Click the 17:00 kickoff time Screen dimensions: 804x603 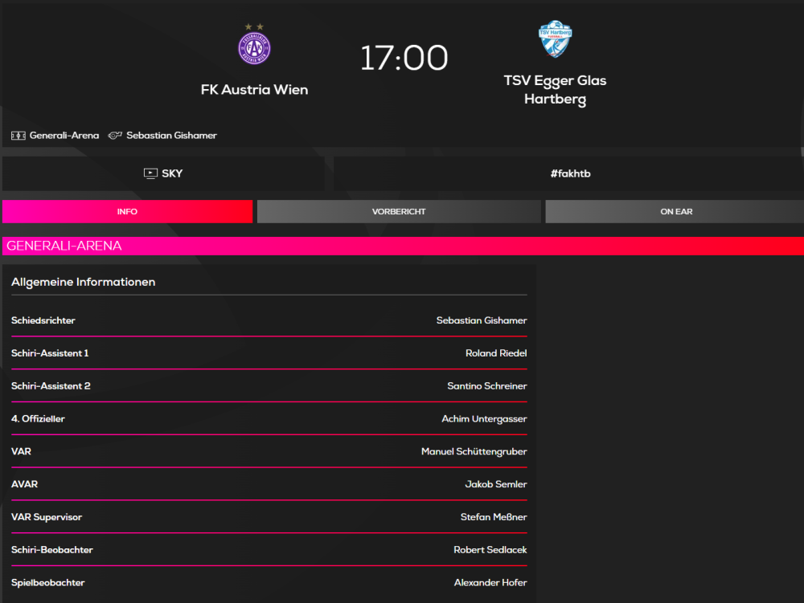(x=404, y=59)
